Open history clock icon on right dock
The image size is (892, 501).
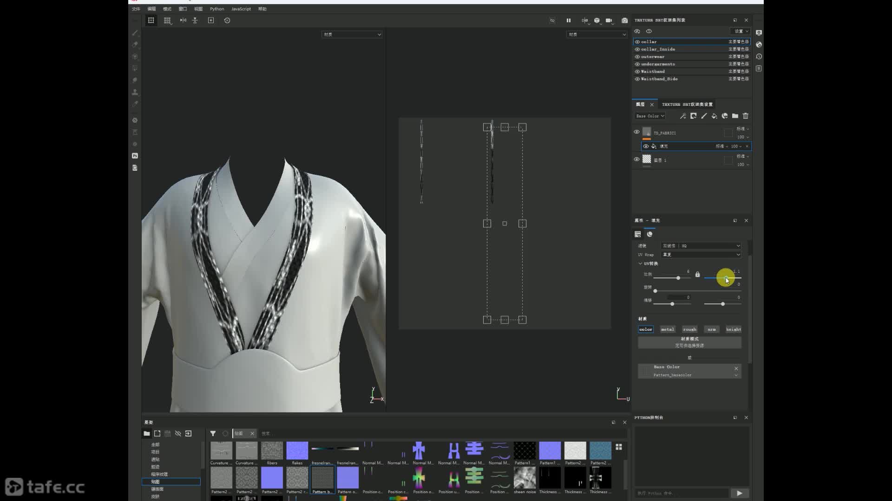point(759,57)
